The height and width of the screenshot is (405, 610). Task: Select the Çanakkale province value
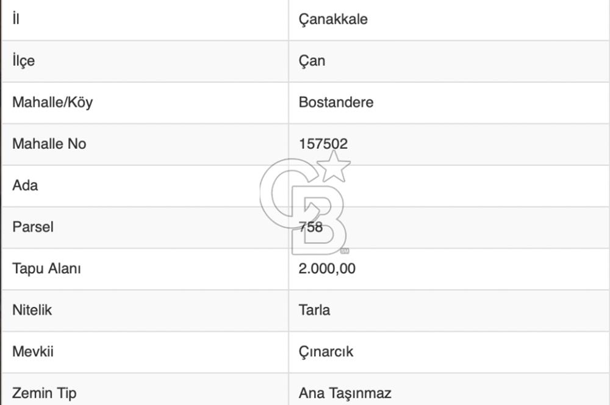pyautogui.click(x=333, y=19)
